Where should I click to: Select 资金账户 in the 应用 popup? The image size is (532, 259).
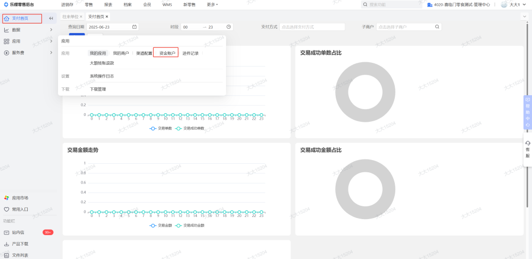coord(167,53)
